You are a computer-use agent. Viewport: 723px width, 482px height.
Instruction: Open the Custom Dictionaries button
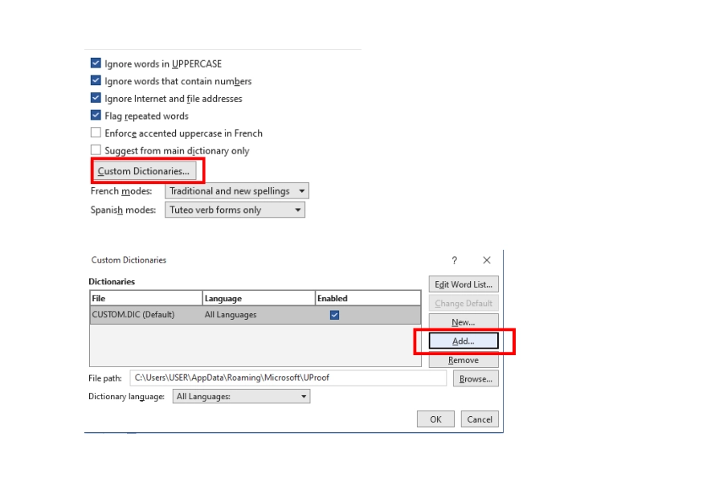(144, 171)
